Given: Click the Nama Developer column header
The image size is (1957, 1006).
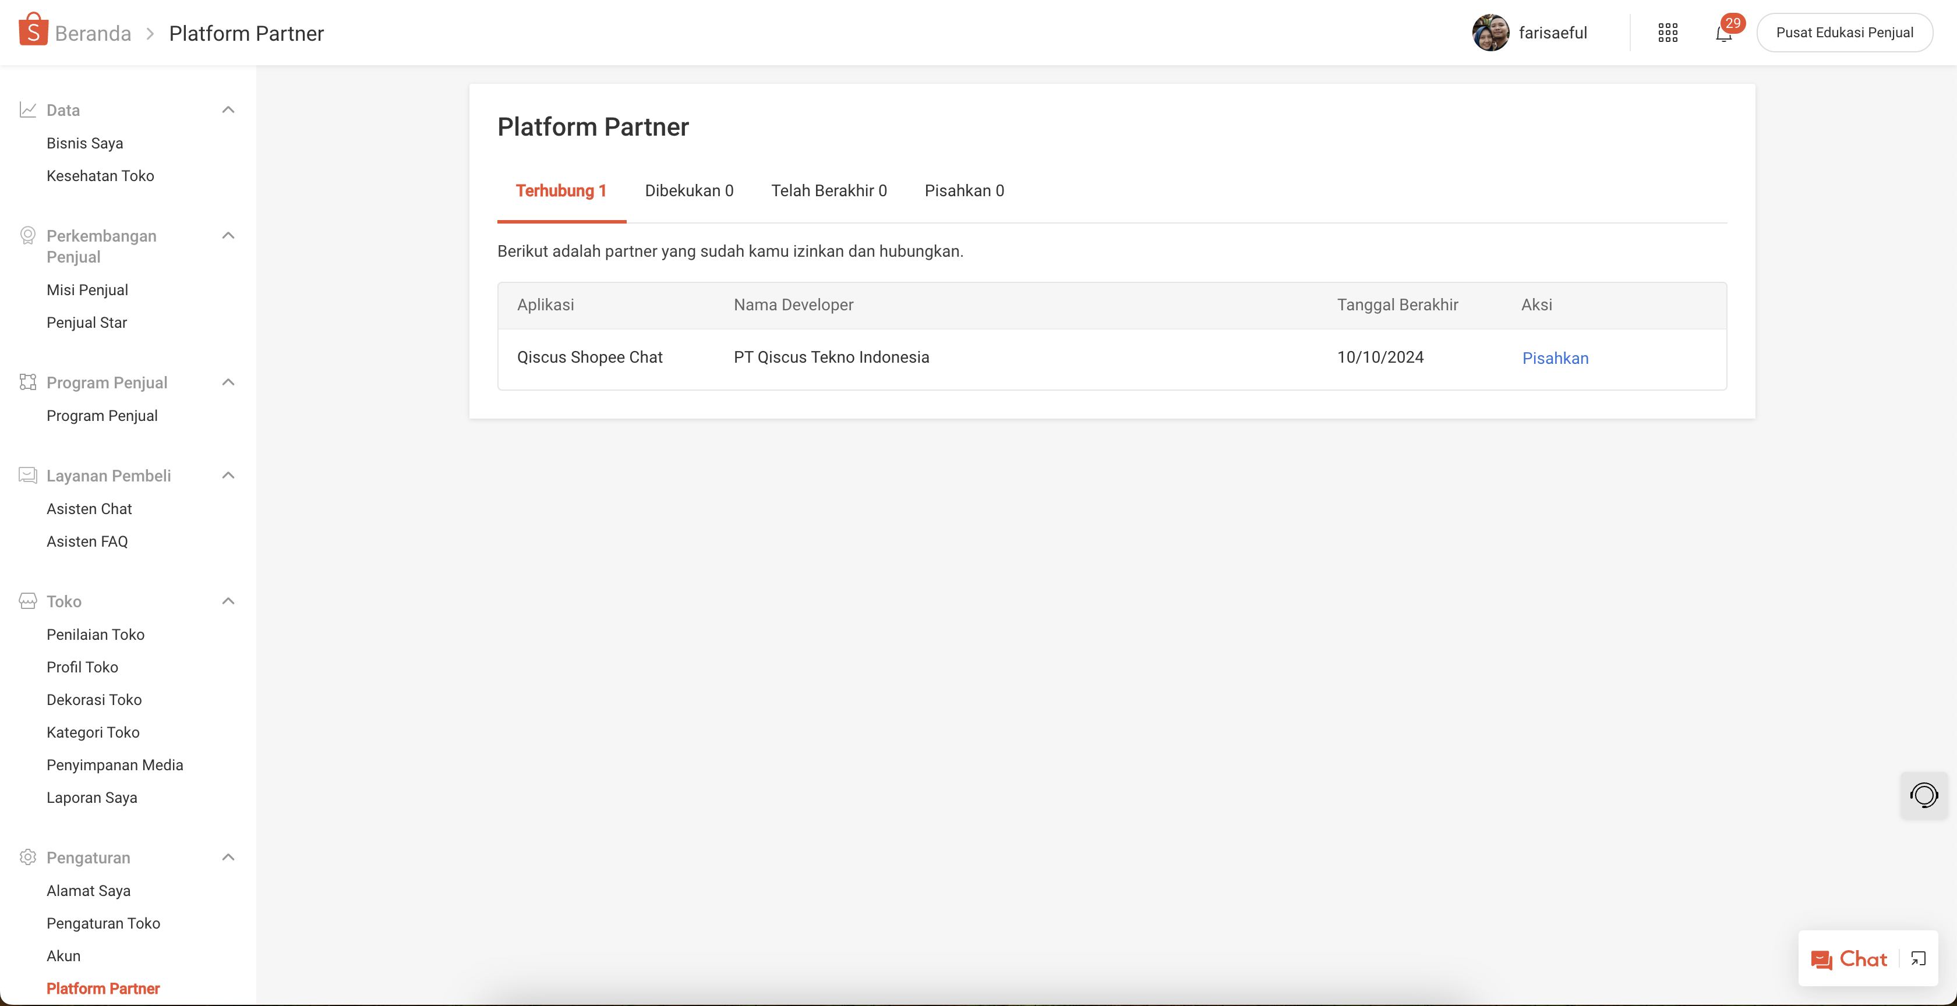Looking at the screenshot, I should click(x=793, y=305).
